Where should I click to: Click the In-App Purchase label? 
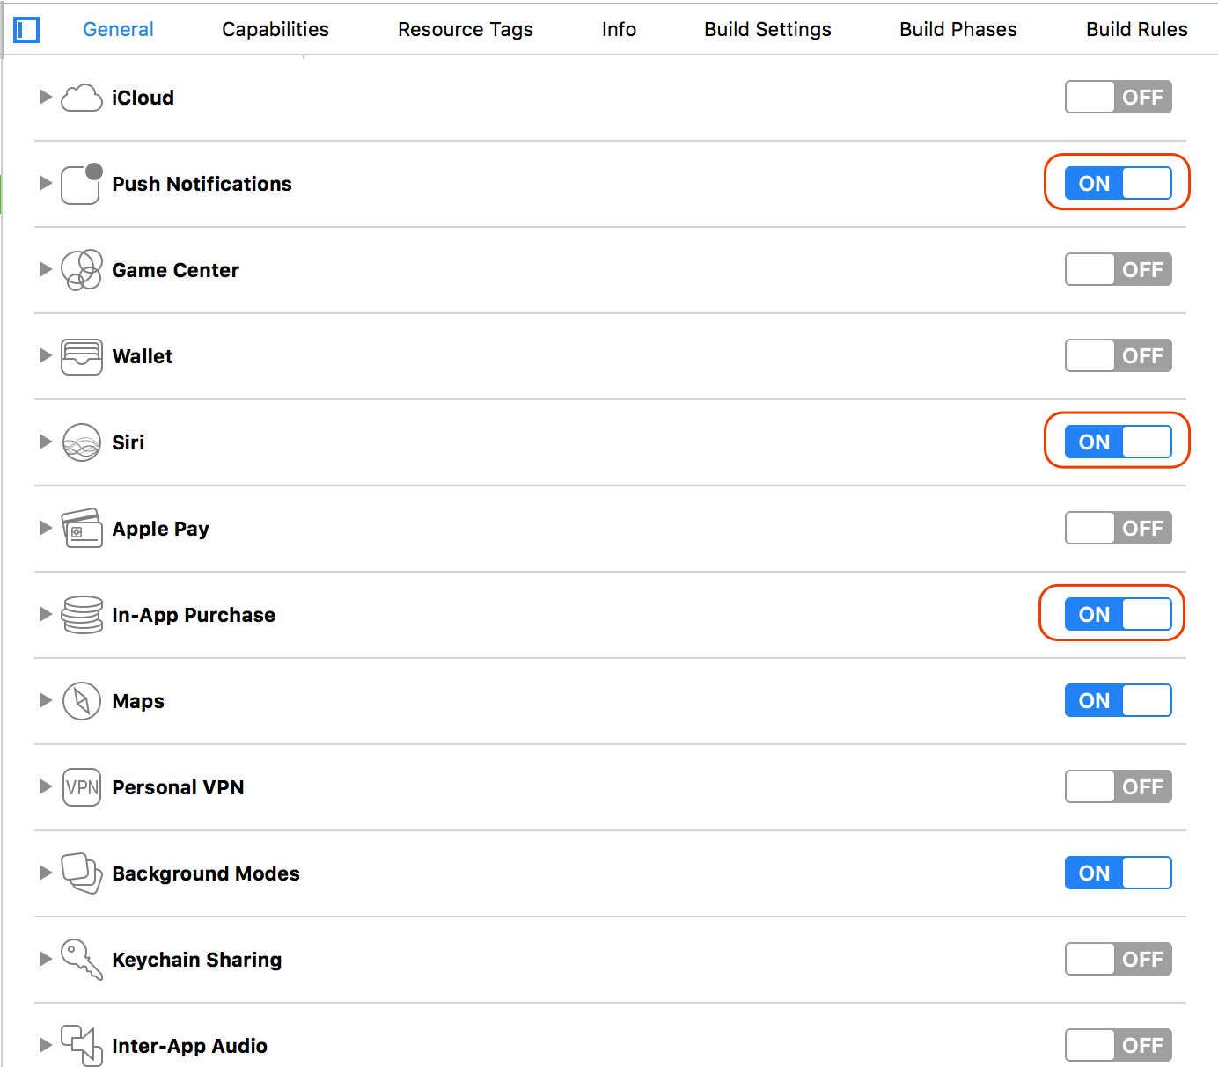pos(194,615)
